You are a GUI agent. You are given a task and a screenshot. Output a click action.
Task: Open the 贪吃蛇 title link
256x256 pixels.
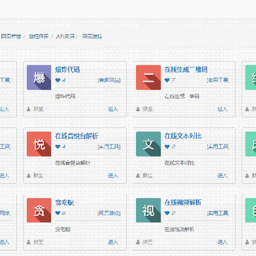click(65, 203)
